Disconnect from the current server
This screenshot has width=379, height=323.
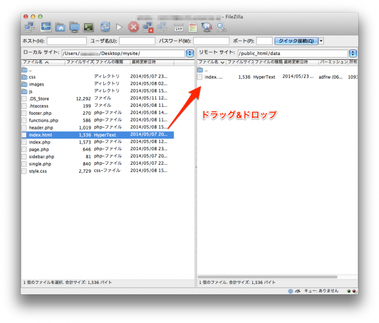click(x=148, y=27)
